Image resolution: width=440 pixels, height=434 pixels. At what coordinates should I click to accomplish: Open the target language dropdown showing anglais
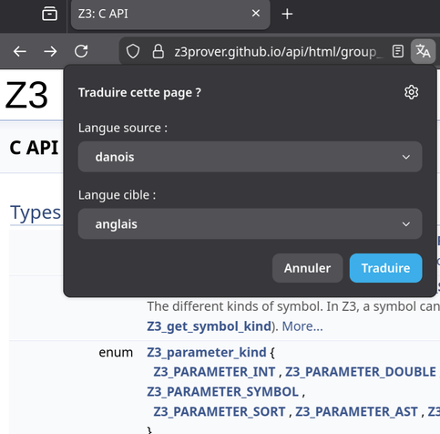tap(250, 224)
